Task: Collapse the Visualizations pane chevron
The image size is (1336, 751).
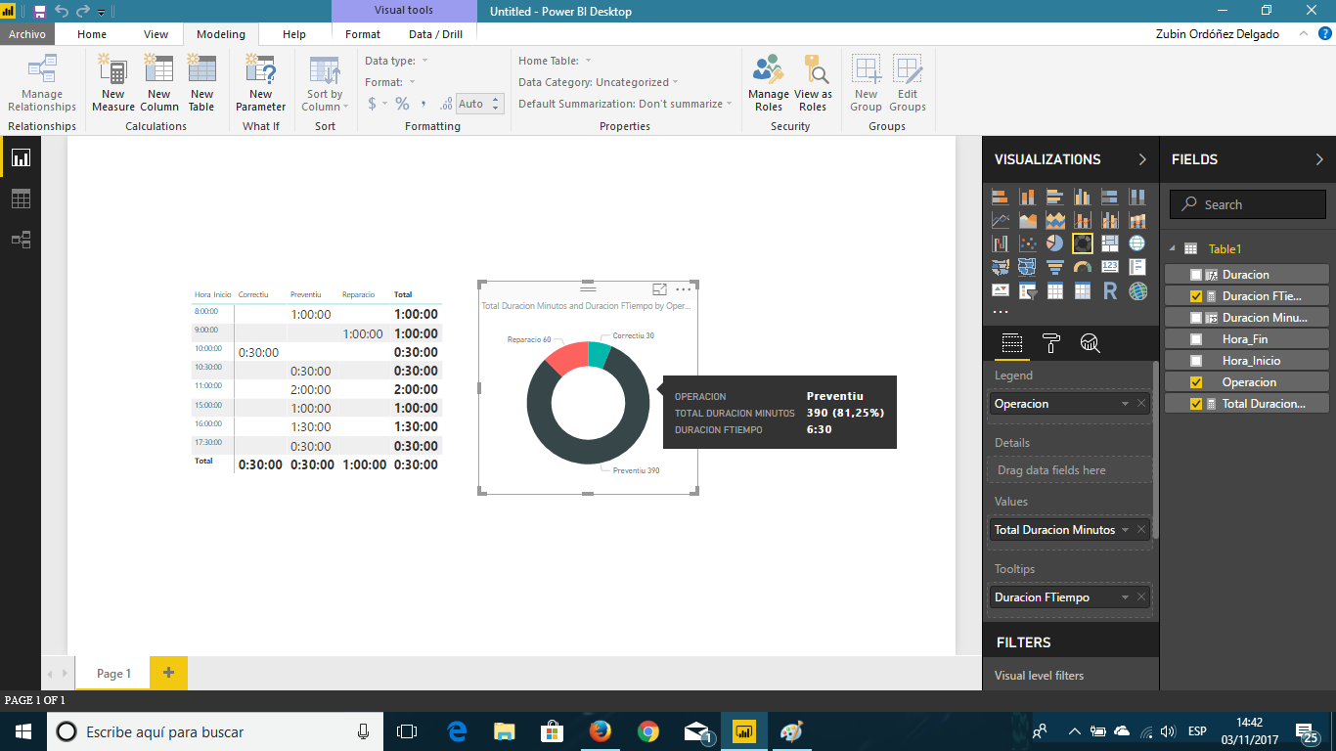Action: pyautogui.click(x=1142, y=159)
